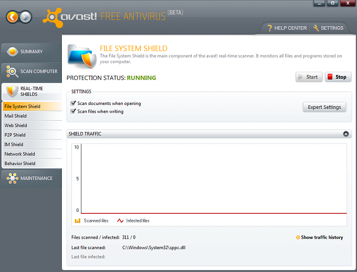This screenshot has width=357, height=272.
Task: Click the orange bullet next to Show traffic history
Action: click(298, 238)
